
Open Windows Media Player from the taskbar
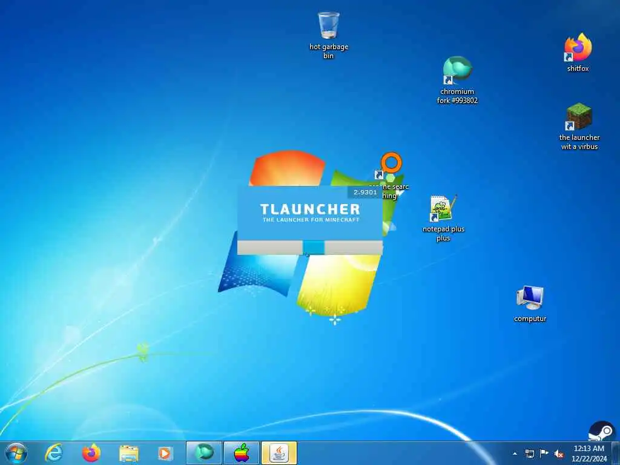165,453
